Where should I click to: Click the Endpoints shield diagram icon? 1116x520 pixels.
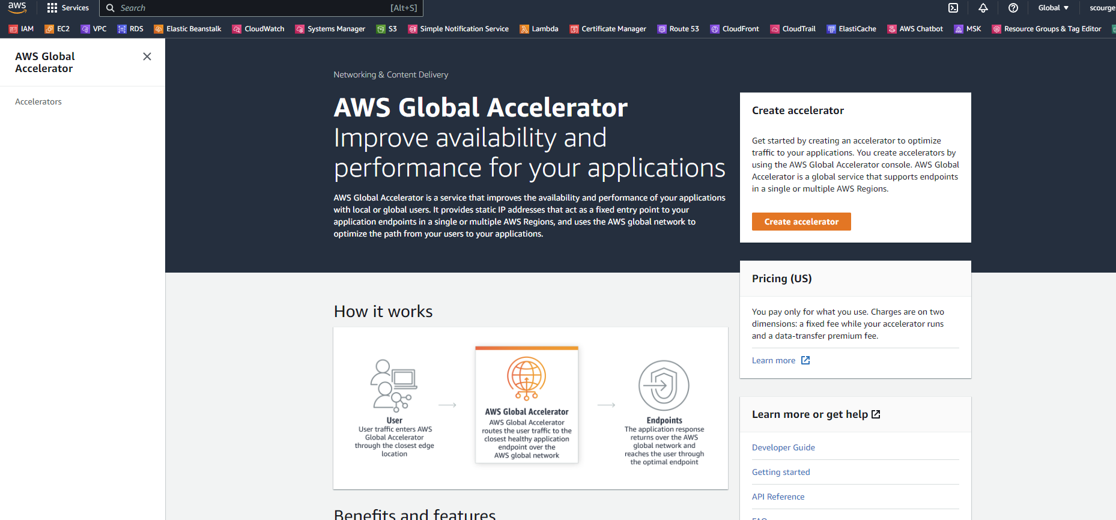[664, 385]
